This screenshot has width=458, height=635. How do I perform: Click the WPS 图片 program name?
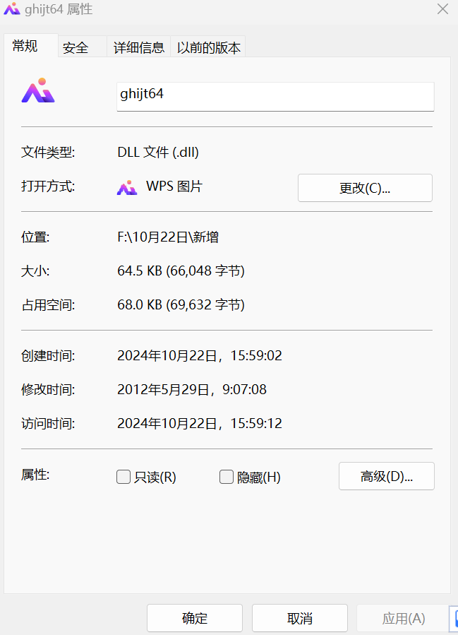174,186
